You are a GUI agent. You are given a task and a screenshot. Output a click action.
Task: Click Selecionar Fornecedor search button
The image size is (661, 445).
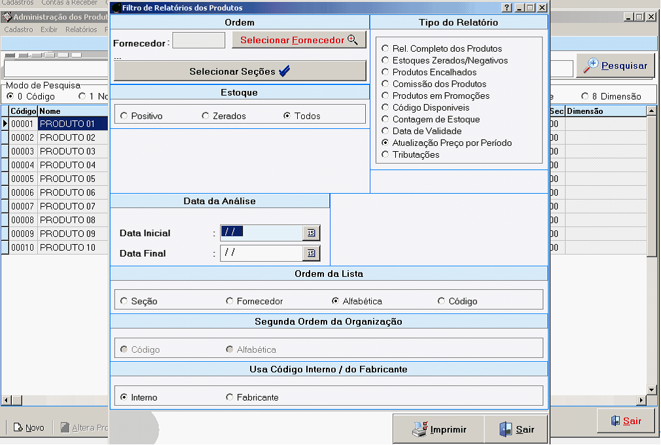click(298, 40)
